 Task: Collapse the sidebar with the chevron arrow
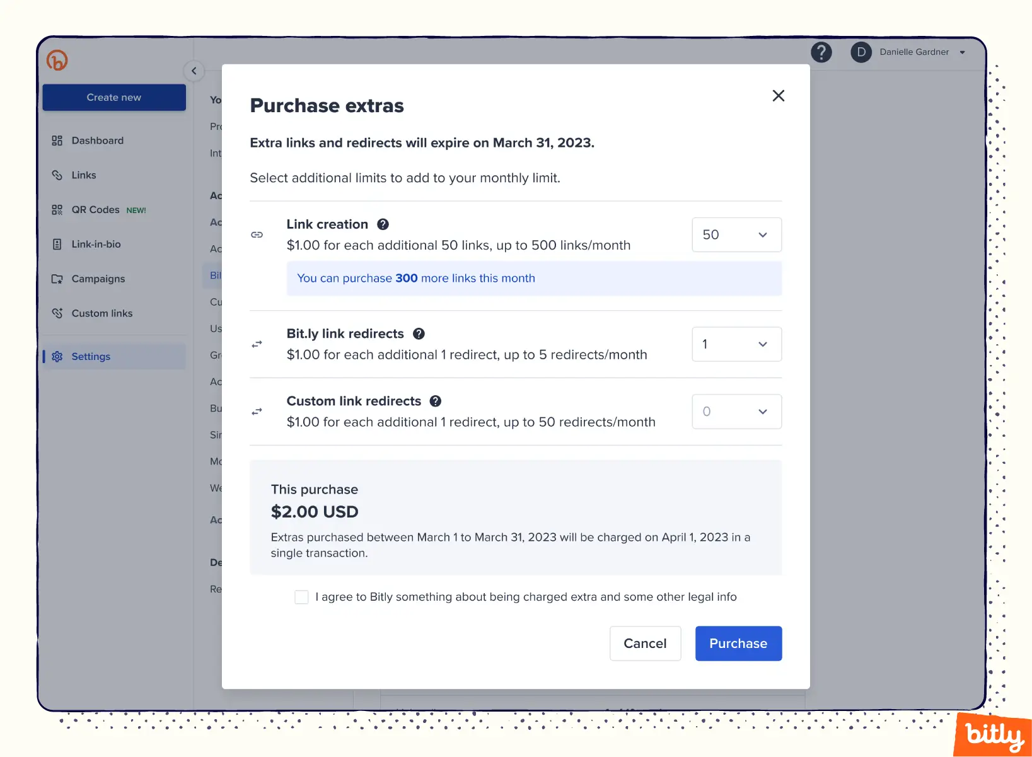point(194,71)
